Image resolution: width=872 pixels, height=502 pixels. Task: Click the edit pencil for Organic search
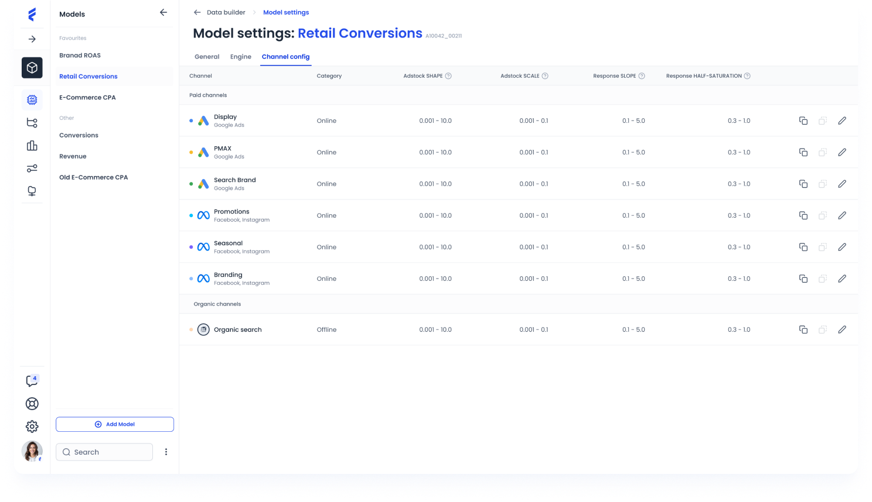[842, 329]
